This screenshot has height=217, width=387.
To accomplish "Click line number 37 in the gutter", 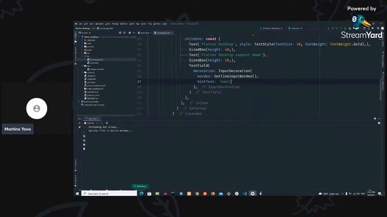I will 140,81.
